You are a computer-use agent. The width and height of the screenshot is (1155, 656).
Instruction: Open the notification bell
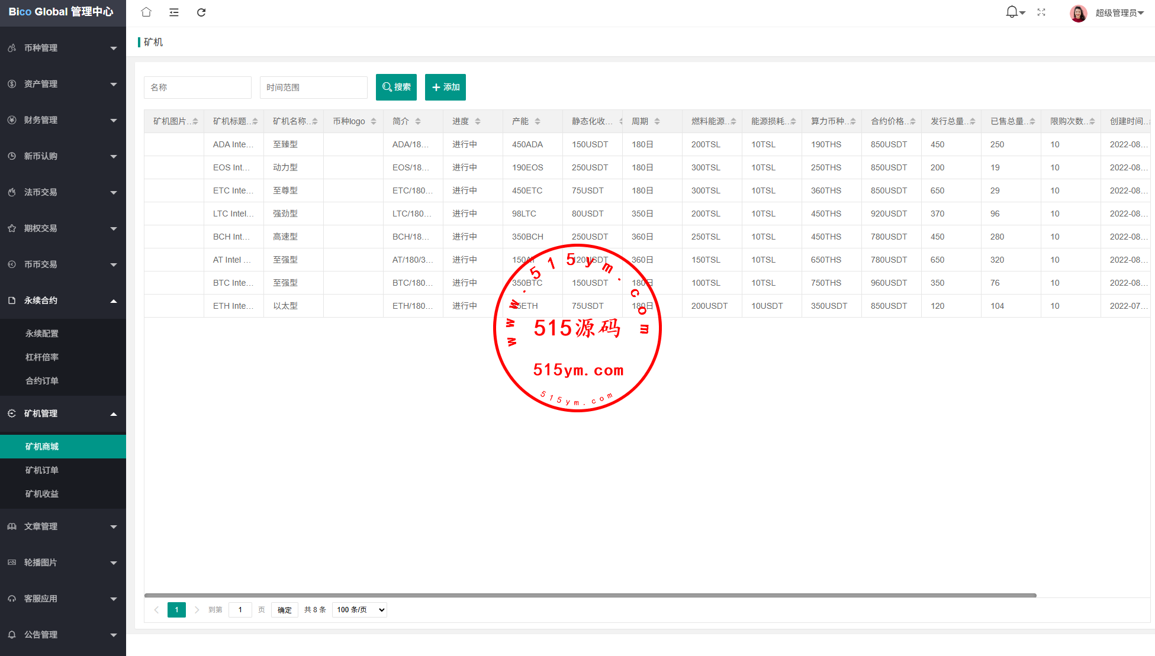coord(1012,12)
